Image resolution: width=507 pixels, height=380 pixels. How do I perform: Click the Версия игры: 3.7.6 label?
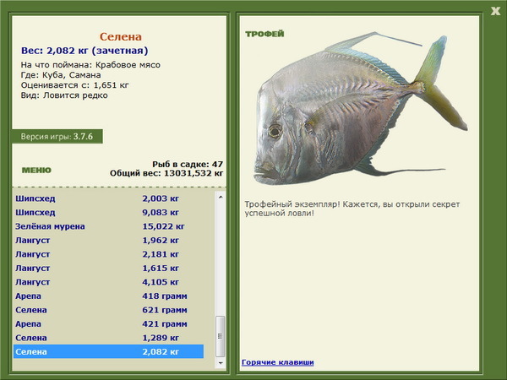(x=57, y=136)
